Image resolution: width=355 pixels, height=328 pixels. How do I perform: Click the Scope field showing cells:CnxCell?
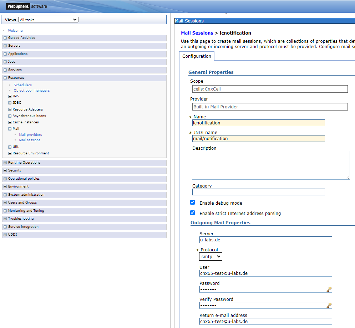click(270, 89)
